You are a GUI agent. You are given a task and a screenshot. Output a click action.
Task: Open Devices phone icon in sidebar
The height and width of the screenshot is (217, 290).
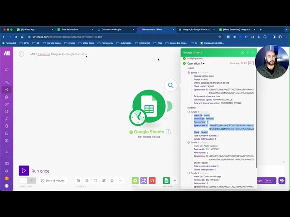click(7, 126)
